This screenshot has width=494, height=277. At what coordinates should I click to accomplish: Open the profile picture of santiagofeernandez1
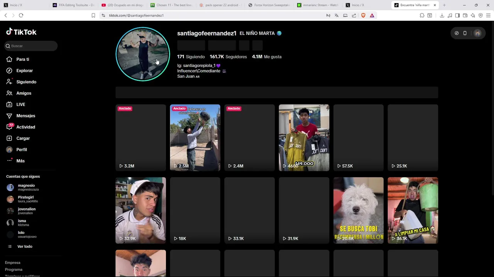[x=143, y=54]
